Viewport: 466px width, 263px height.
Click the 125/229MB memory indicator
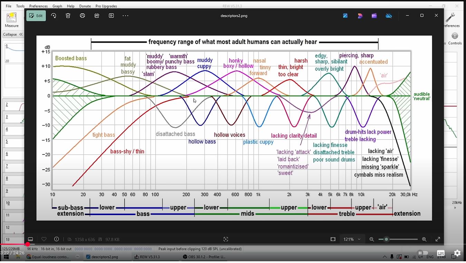11,249
